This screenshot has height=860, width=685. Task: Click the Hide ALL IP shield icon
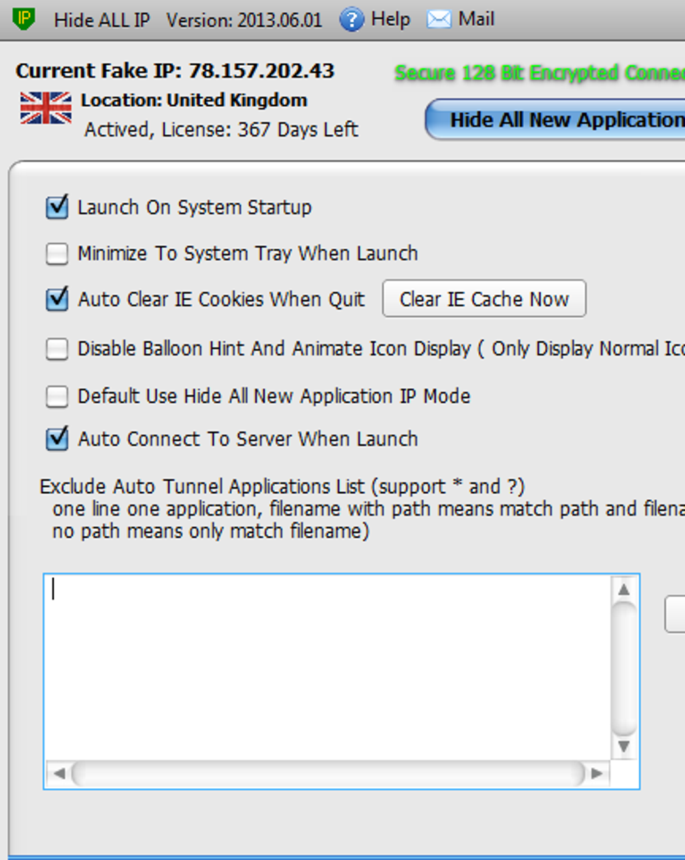click(24, 17)
